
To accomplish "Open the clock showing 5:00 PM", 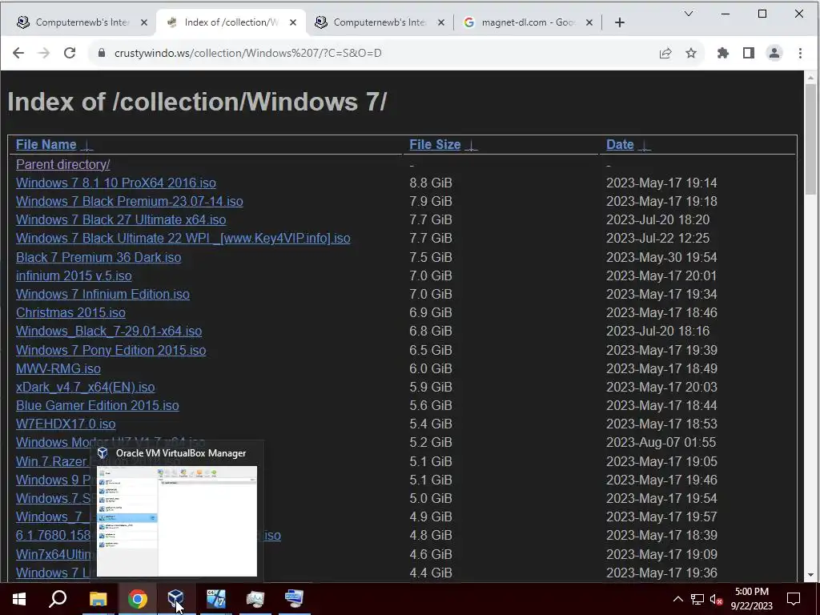I will click(x=751, y=599).
